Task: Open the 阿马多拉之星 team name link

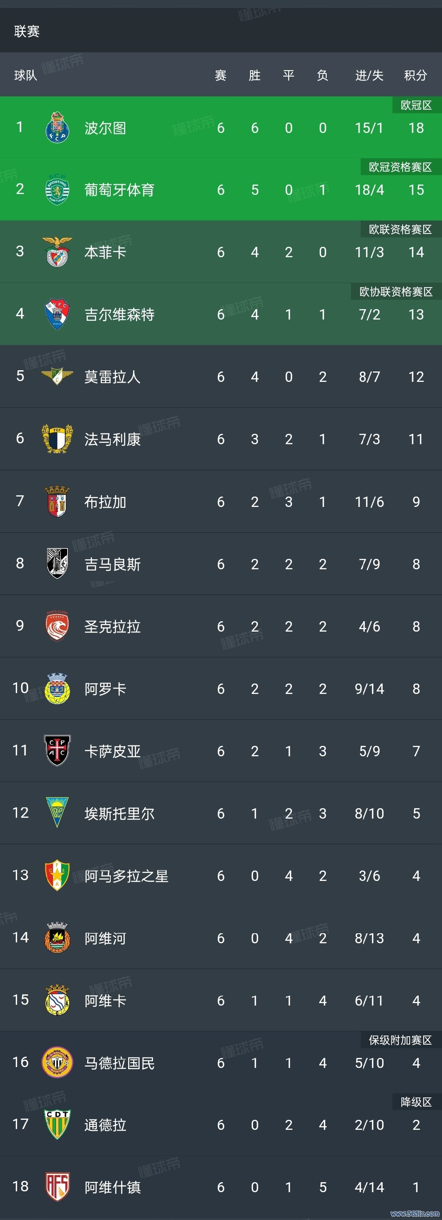Action: pyautogui.click(x=126, y=876)
